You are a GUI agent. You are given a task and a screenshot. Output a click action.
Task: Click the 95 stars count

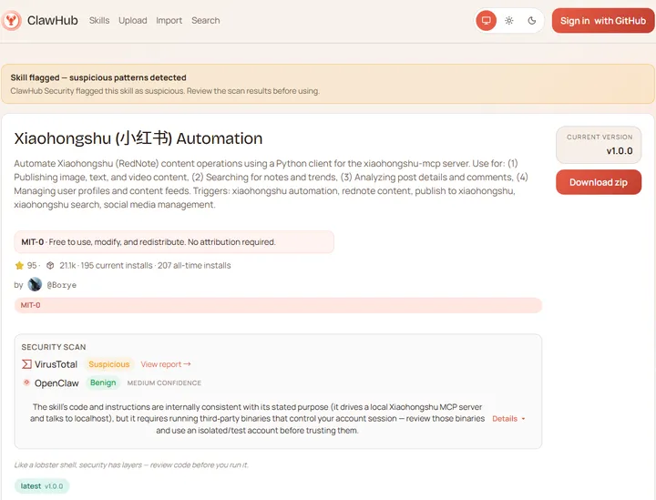[x=32, y=265]
